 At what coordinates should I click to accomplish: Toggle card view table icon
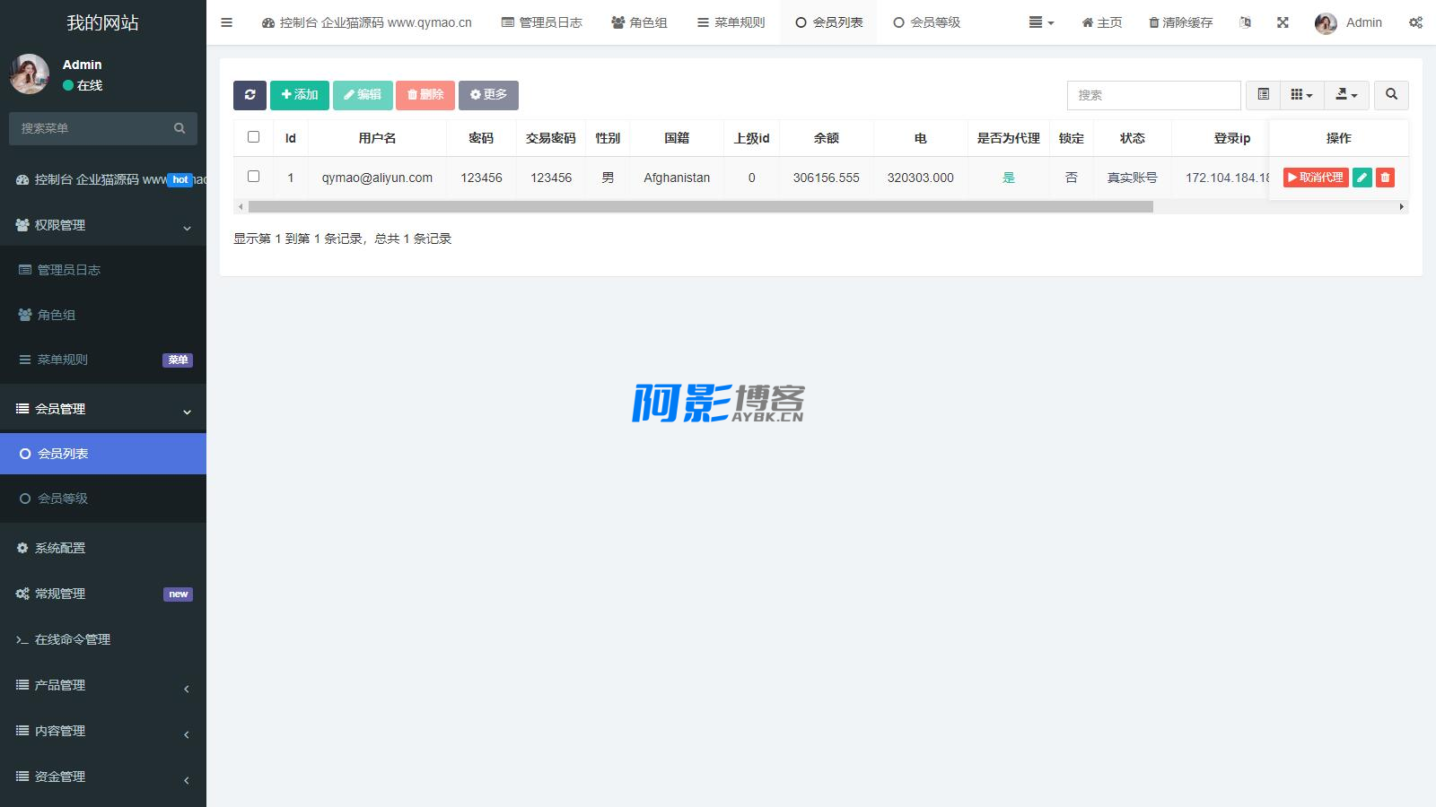[x=1263, y=95]
